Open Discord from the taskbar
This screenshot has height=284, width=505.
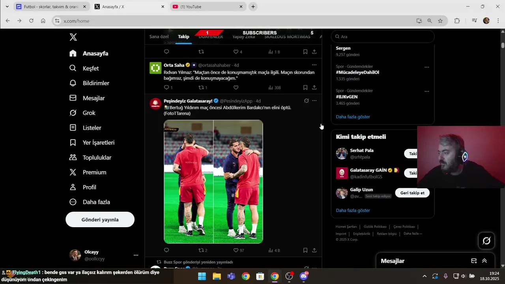point(304,276)
